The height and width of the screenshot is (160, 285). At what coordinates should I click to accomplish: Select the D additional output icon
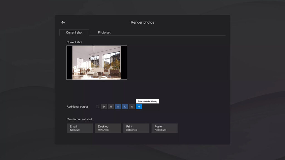click(104, 106)
